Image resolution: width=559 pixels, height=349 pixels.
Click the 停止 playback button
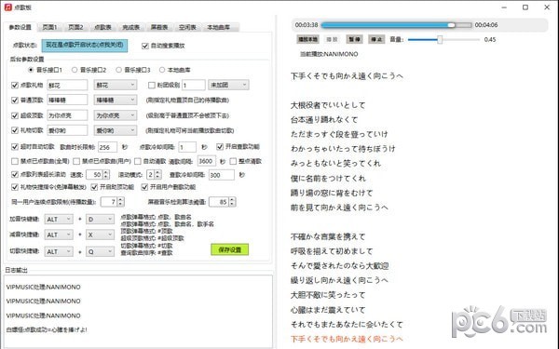point(376,39)
